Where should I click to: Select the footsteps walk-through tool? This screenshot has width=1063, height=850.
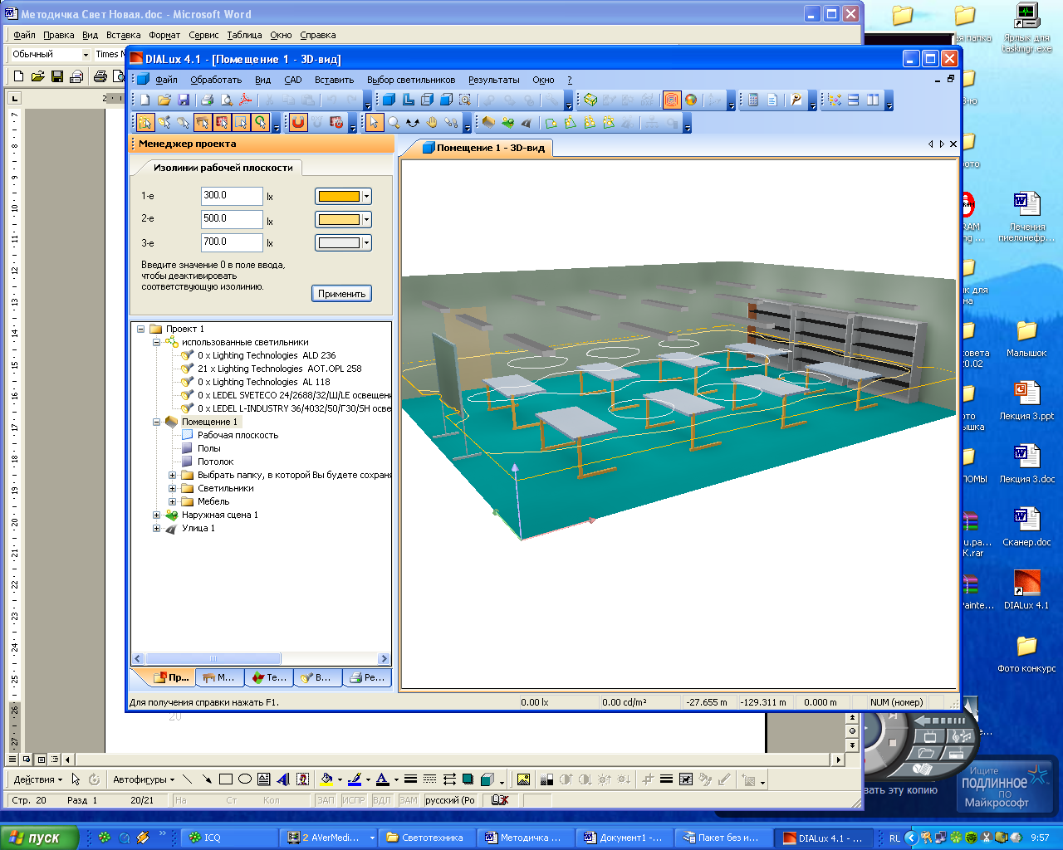[451, 123]
